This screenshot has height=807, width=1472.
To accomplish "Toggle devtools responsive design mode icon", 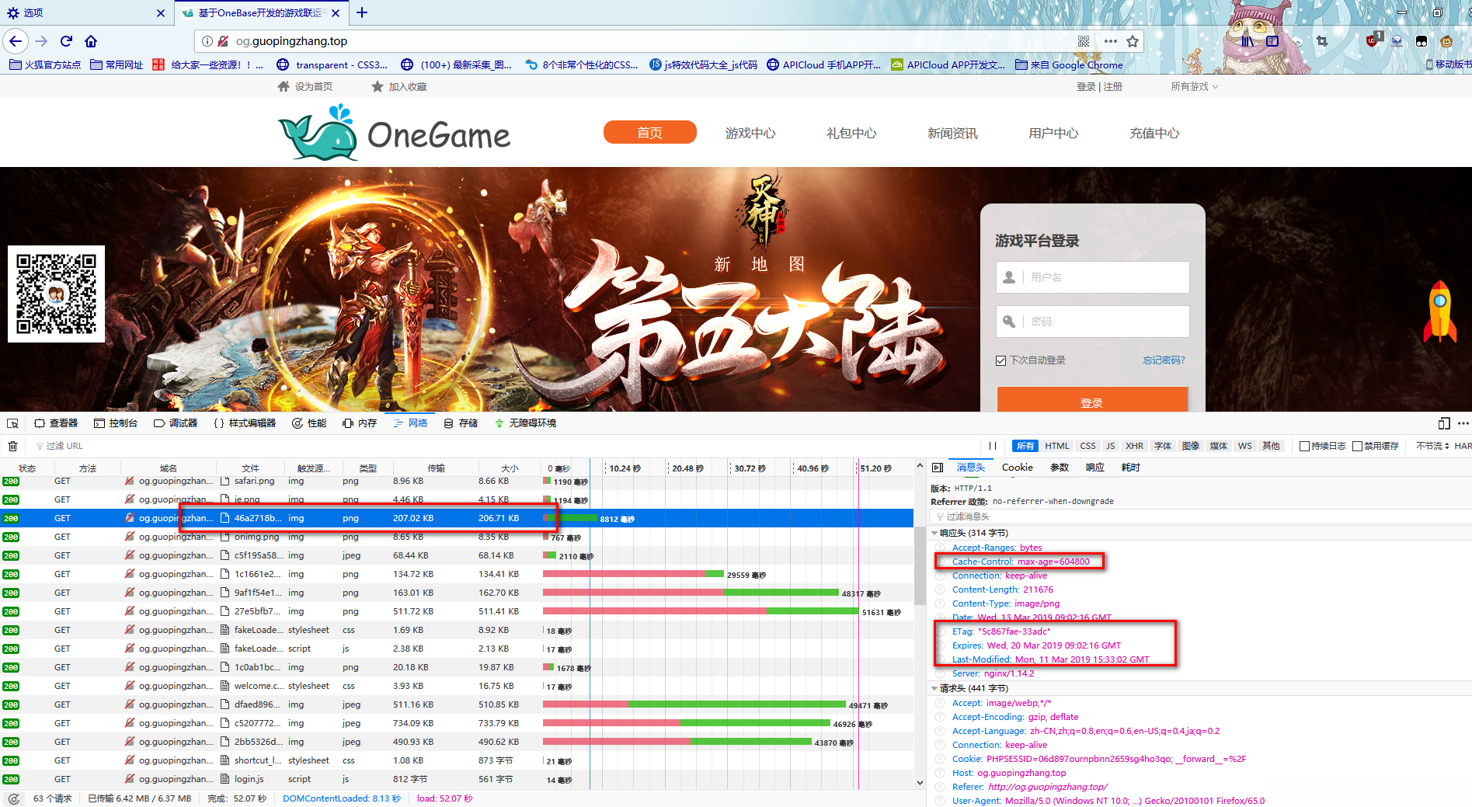I will [x=1444, y=423].
